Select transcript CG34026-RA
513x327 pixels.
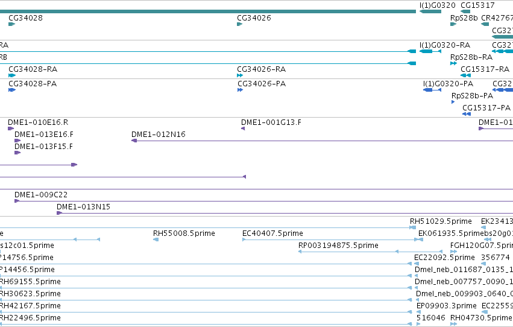tap(262, 69)
